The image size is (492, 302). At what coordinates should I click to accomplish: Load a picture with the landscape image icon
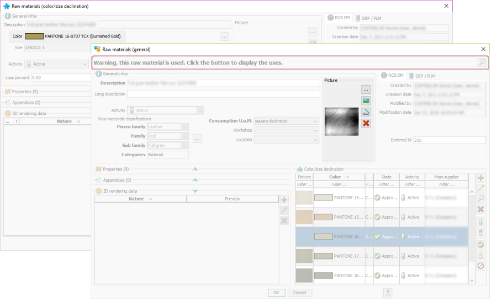click(366, 100)
